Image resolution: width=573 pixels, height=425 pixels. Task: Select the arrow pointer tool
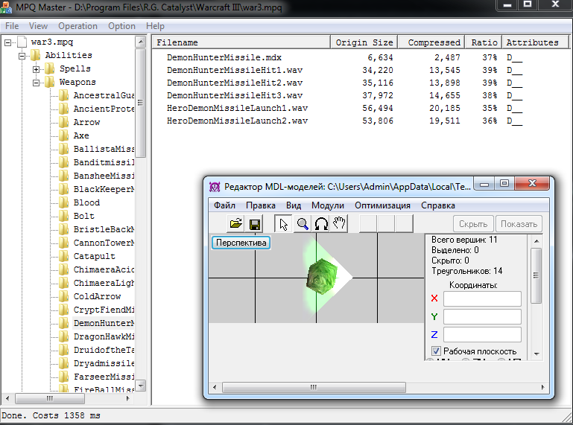(283, 224)
